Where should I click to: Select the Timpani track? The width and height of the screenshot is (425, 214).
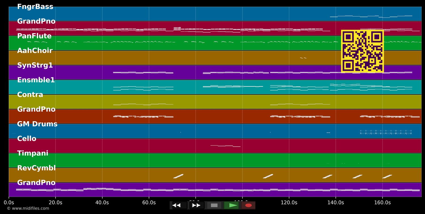[x=32, y=153]
